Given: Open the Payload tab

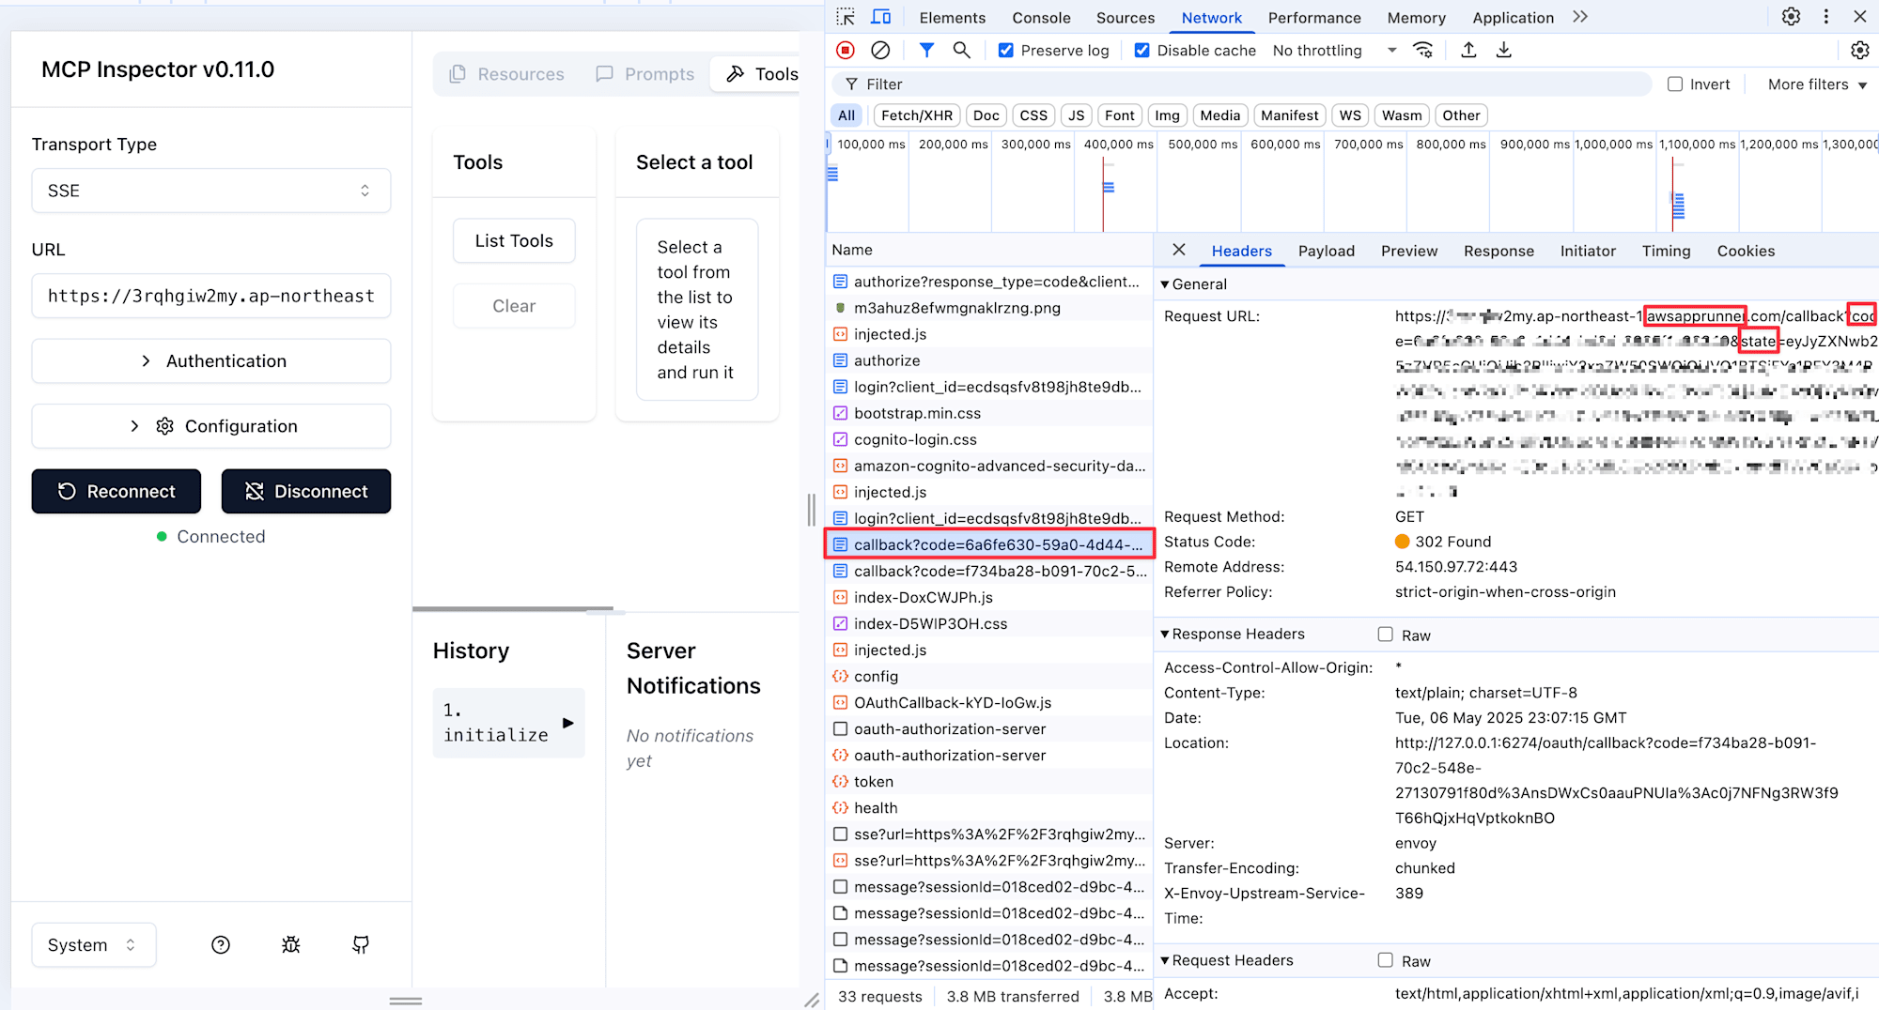Looking at the screenshot, I should (1327, 251).
